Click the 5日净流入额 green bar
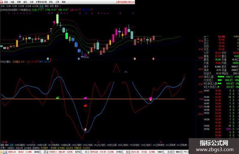Image resolution: width=239 pixels, height=154 pixels. coord(220,83)
